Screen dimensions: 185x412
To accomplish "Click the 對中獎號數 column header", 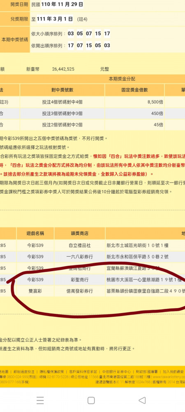I will pyautogui.click(x=62, y=90).
